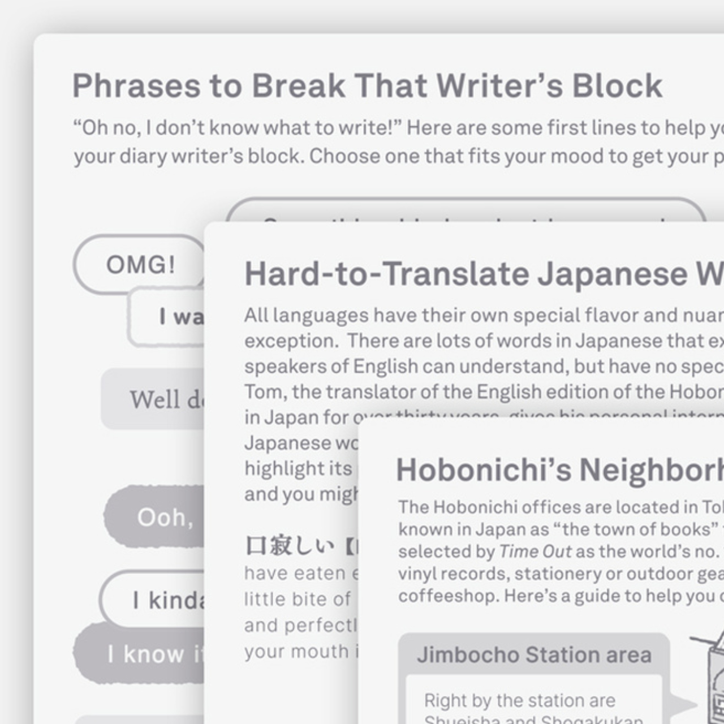Viewport: 724px width, 724px height.
Task: Click the 'Right by the station are' text
Action: point(519,700)
